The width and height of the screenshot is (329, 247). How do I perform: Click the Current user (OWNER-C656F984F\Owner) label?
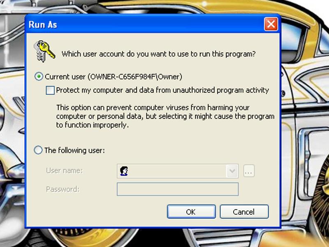point(114,77)
